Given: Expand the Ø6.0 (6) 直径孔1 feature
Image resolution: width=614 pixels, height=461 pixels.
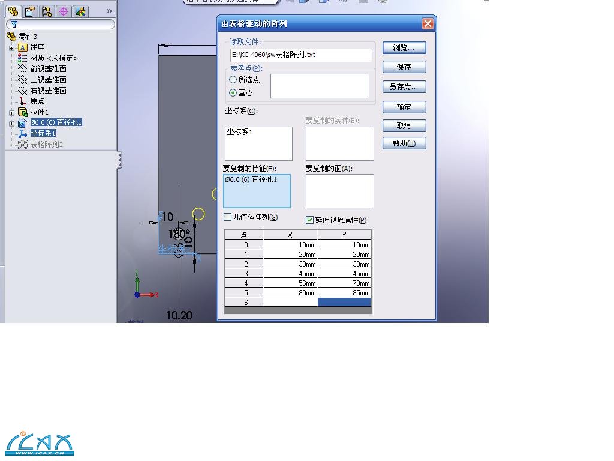Looking at the screenshot, I should (12, 124).
